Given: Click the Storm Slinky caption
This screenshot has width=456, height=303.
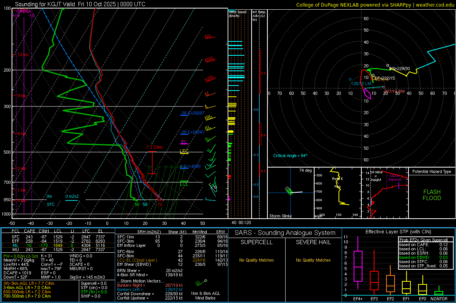Looking at the screenshot, I should coord(280,216).
